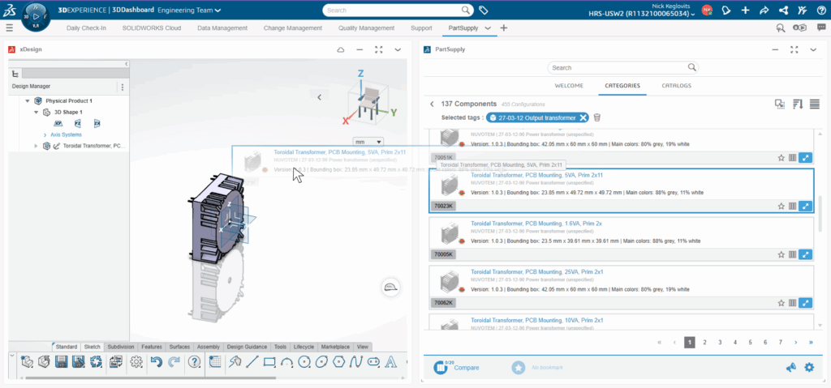Image resolution: width=831 pixels, height=388 pixels.
Task: Click the Save icon in xDesign toolbar
Action: [62, 362]
